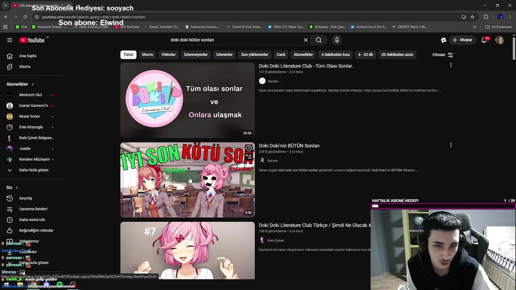Expand the Abonelikler section header
Screen dimensions: 516x290
[x=20, y=84]
